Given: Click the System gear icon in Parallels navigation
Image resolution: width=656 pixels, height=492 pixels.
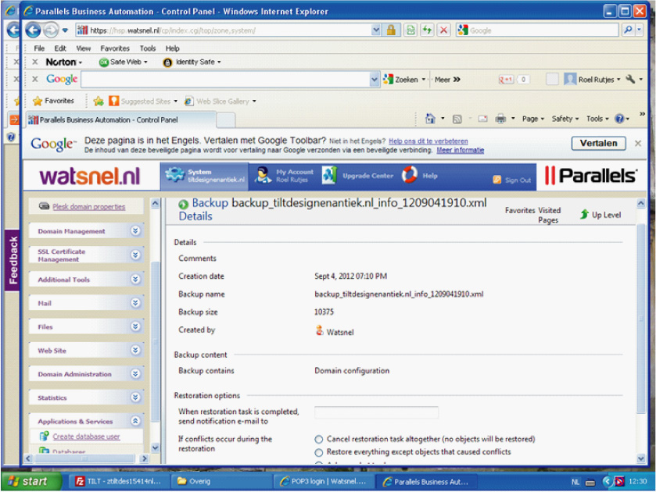Looking at the screenshot, I should [175, 175].
